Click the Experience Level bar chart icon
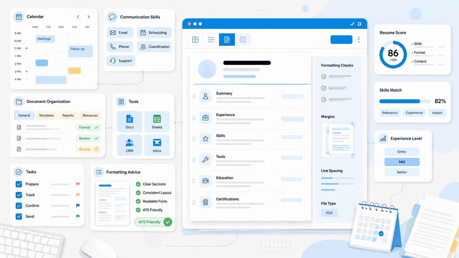 383,138
